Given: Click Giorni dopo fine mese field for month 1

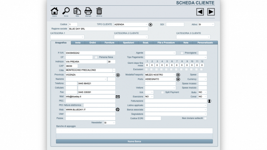Looking at the screenshot, I should (147, 65).
